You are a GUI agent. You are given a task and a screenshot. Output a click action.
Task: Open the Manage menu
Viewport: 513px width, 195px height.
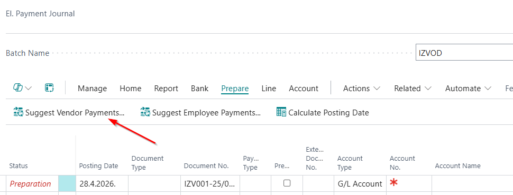[x=92, y=89]
